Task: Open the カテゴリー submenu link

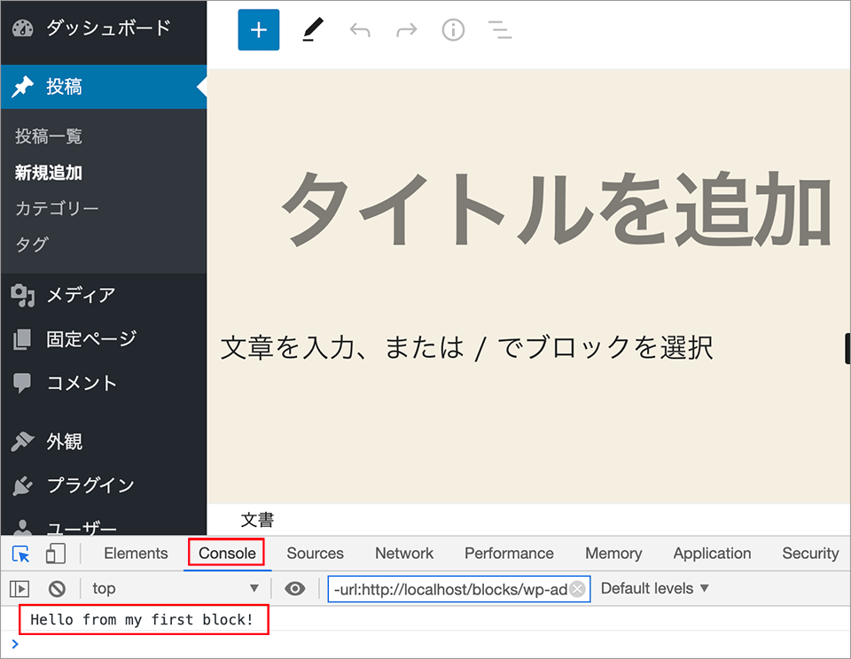Action: (57, 208)
